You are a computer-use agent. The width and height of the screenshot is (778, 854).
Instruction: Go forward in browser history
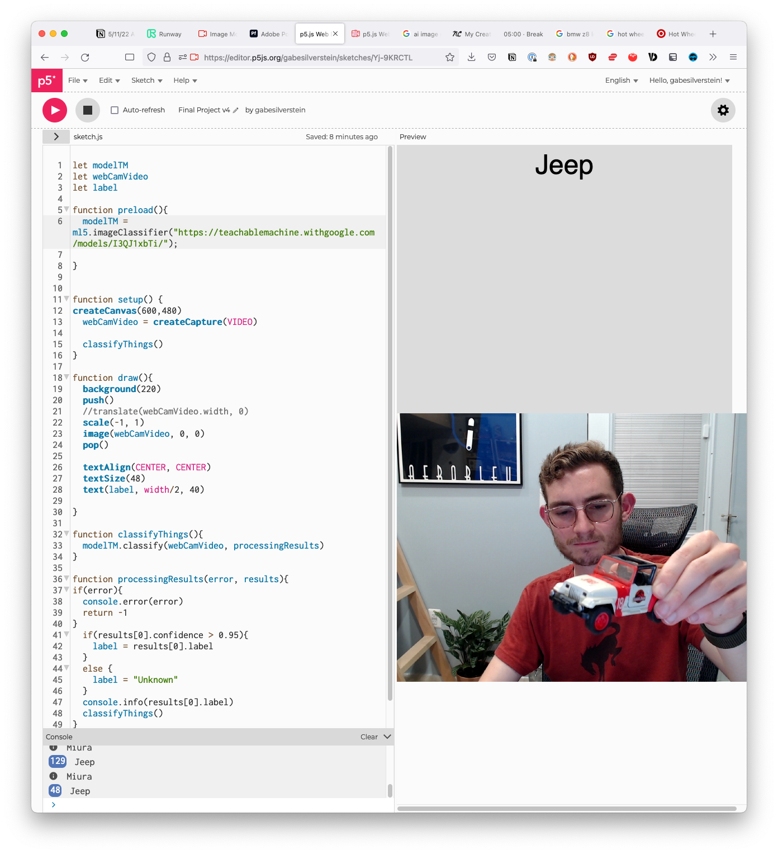click(x=65, y=57)
